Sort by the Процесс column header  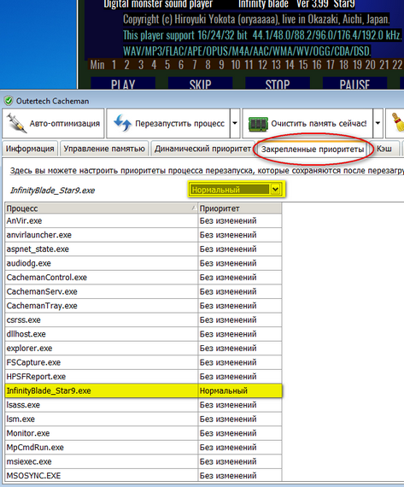click(x=102, y=208)
